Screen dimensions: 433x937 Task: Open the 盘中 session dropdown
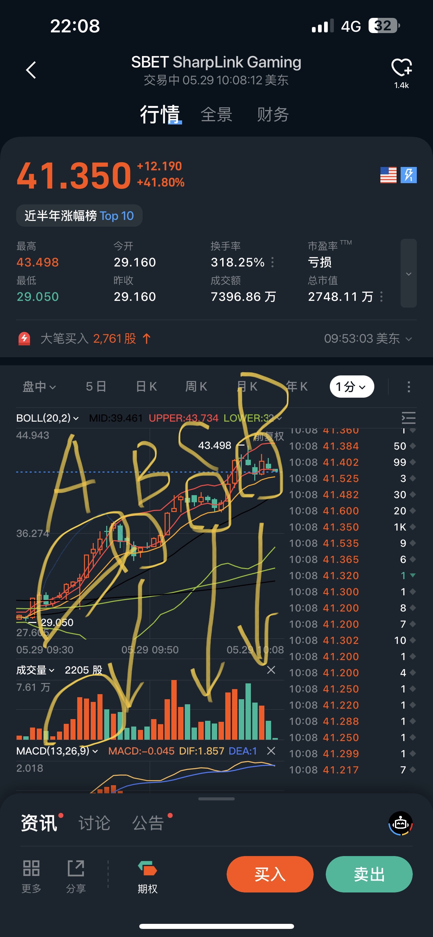[39, 387]
